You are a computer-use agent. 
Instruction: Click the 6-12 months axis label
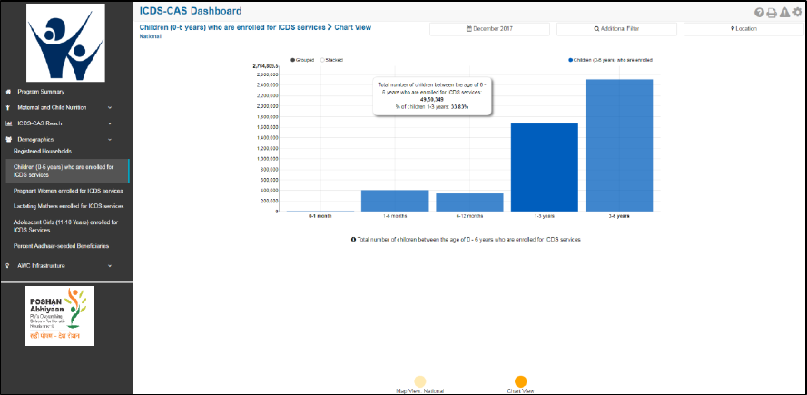(469, 216)
